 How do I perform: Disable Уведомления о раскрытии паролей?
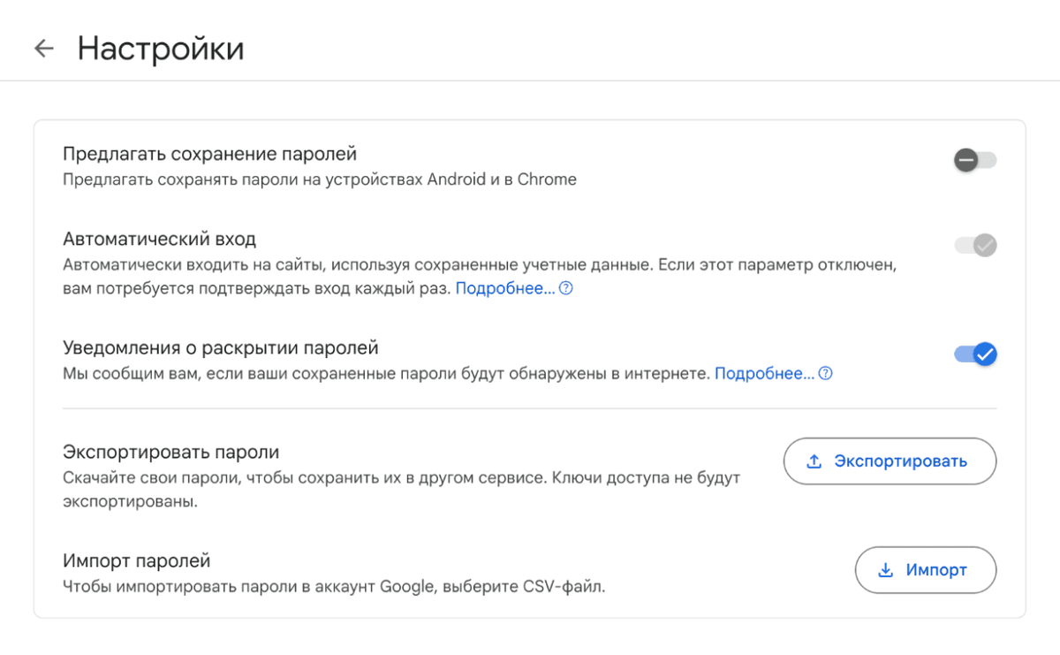click(x=974, y=353)
